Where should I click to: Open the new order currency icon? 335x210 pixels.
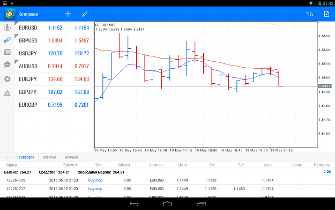[x=310, y=14]
